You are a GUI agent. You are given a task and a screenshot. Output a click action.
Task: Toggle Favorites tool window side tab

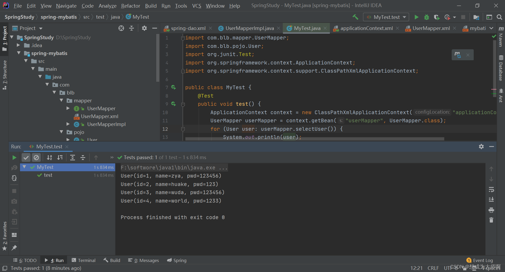pos(4,236)
